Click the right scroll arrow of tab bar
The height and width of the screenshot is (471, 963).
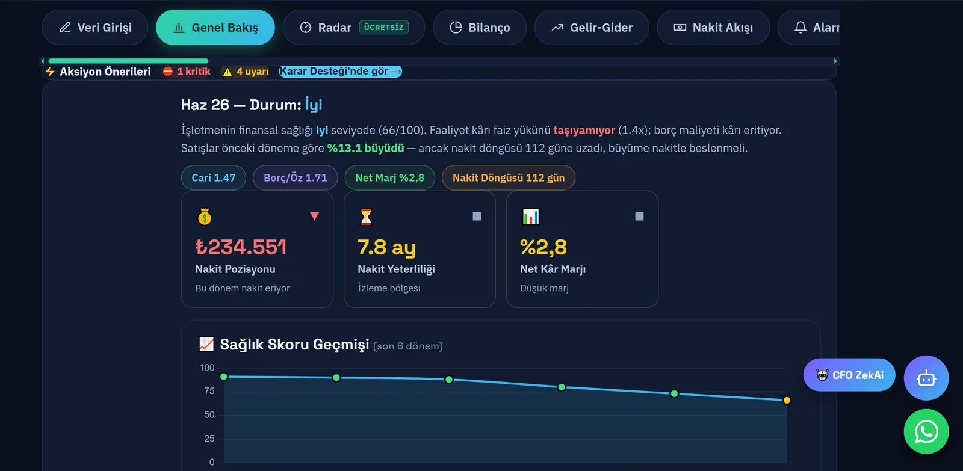[835, 61]
